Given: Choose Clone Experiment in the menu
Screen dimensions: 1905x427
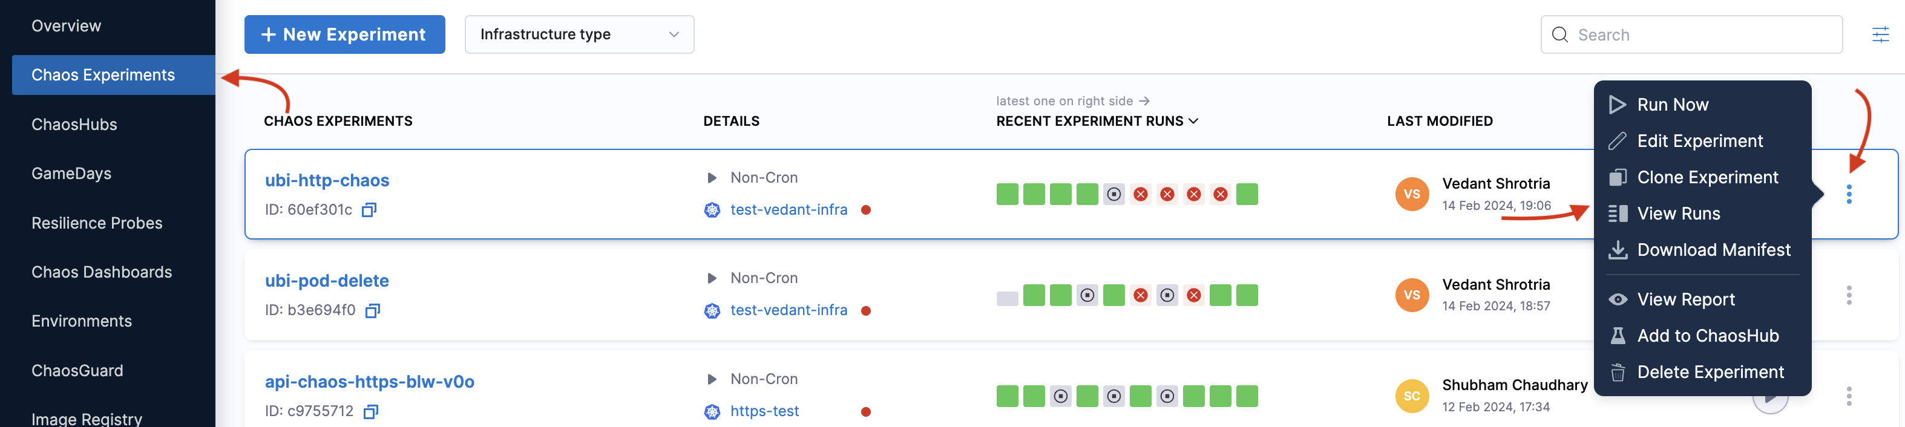Looking at the screenshot, I should click(x=1707, y=177).
